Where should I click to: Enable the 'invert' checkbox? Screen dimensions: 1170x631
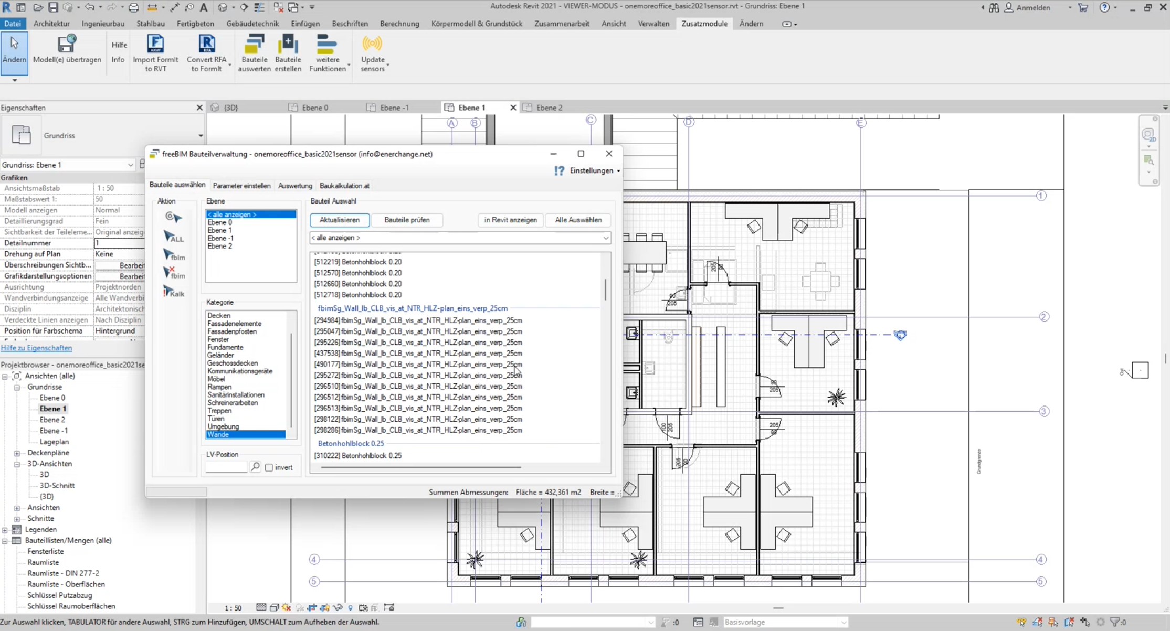[269, 467]
